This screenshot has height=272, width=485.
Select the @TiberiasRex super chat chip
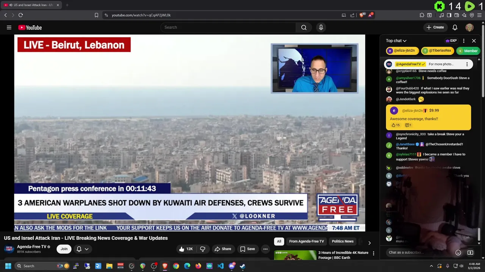pos(437,51)
